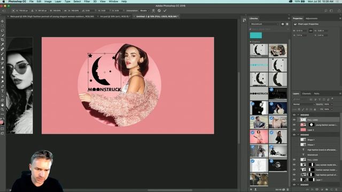Viewport: 342px width, 192px height.
Task: Select the Hand tool
Action: [2, 105]
